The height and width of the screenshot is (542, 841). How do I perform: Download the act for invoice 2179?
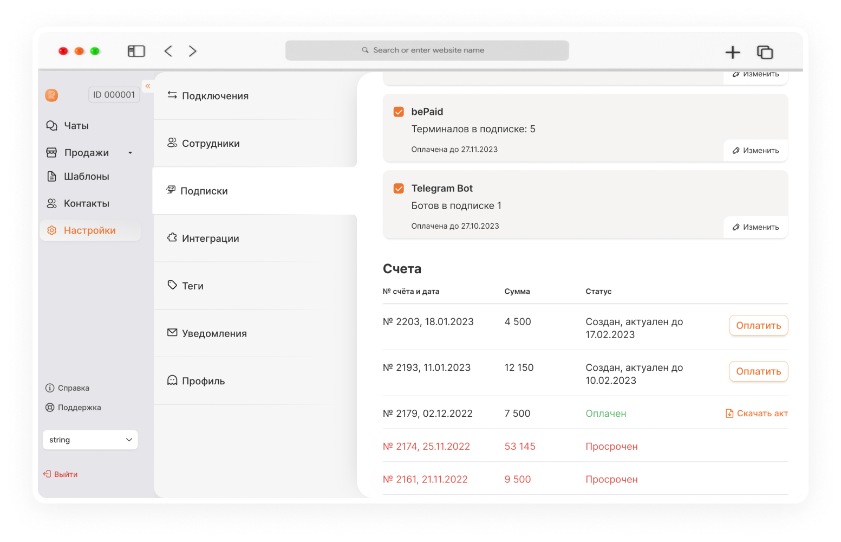(757, 414)
